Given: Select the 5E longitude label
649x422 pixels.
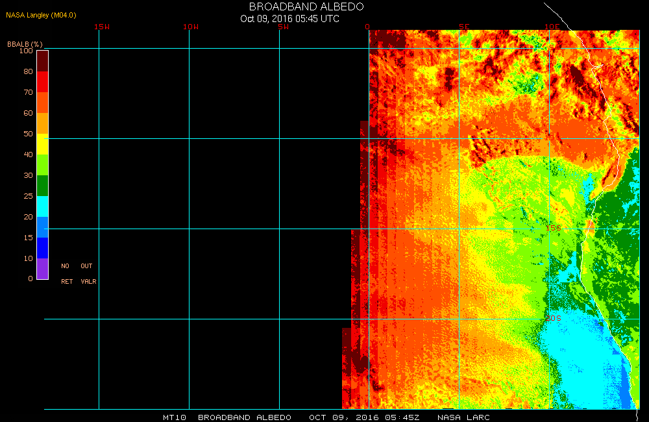Looking at the screenshot, I should pos(464,27).
